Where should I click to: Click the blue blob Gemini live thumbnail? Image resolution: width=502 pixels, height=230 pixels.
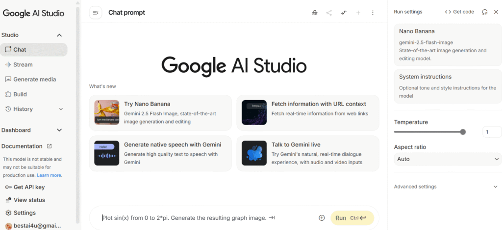point(254,153)
